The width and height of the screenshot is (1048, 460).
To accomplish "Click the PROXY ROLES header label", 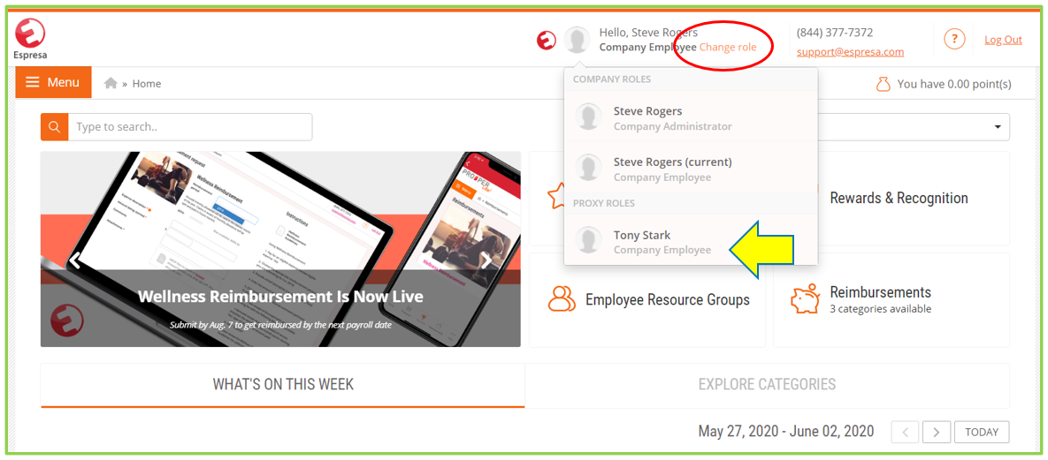I will click(x=603, y=203).
